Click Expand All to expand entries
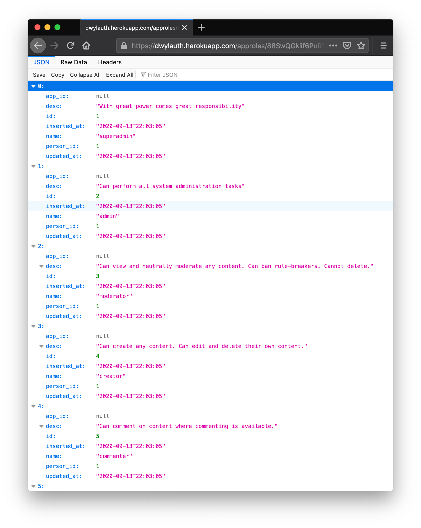This screenshot has height=528, width=421. [119, 75]
